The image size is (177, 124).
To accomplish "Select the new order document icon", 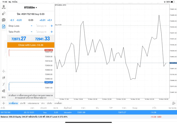I will point(4,27).
